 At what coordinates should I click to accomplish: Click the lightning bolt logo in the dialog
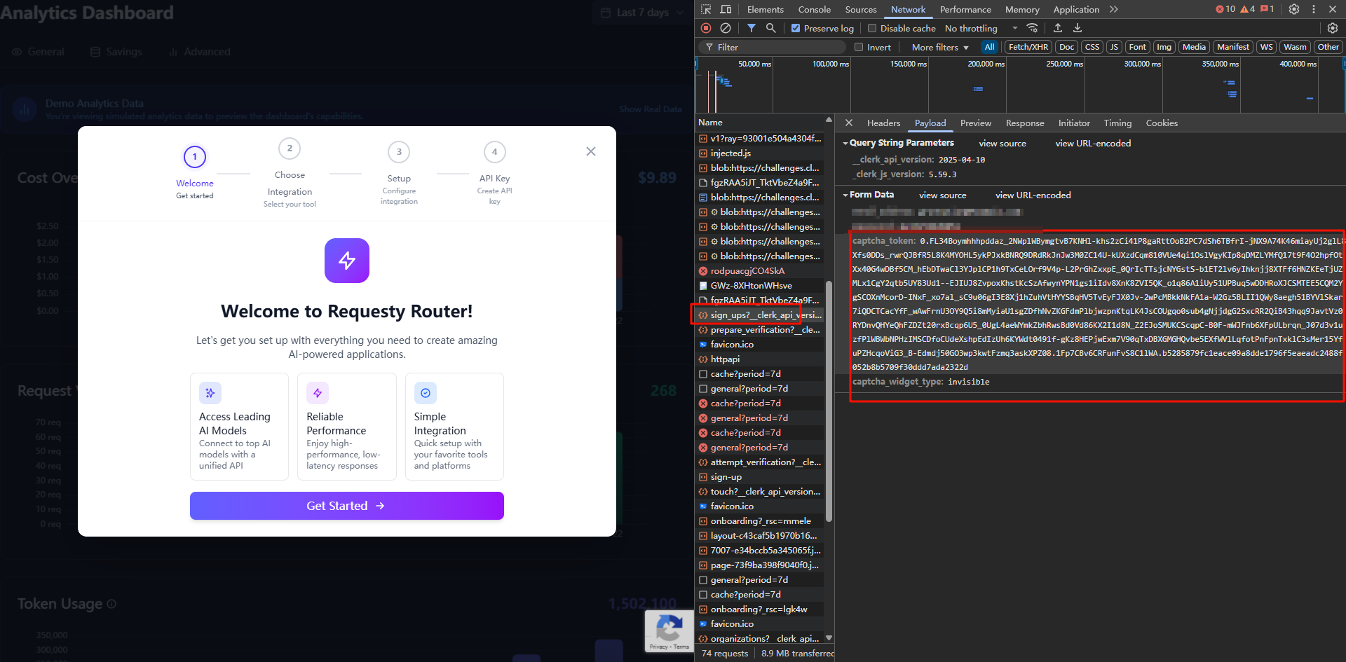point(347,261)
